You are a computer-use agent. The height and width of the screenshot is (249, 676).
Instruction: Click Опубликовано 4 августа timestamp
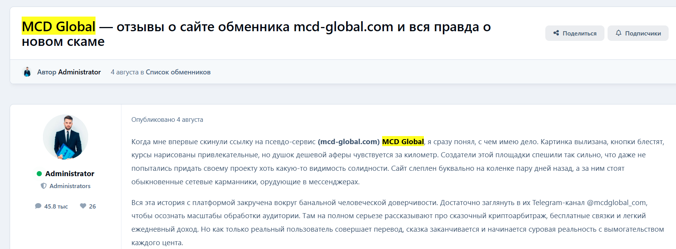click(x=167, y=119)
